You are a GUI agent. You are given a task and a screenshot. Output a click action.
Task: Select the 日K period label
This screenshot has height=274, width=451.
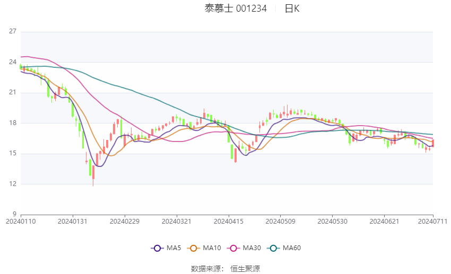pyautogui.click(x=292, y=8)
